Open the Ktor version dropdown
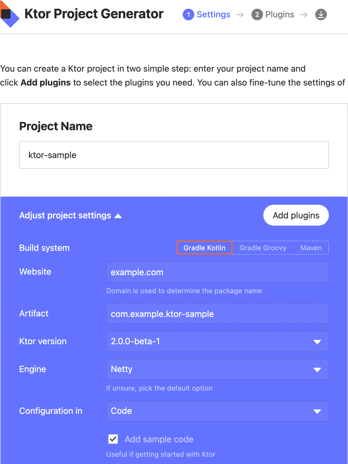 click(x=217, y=342)
